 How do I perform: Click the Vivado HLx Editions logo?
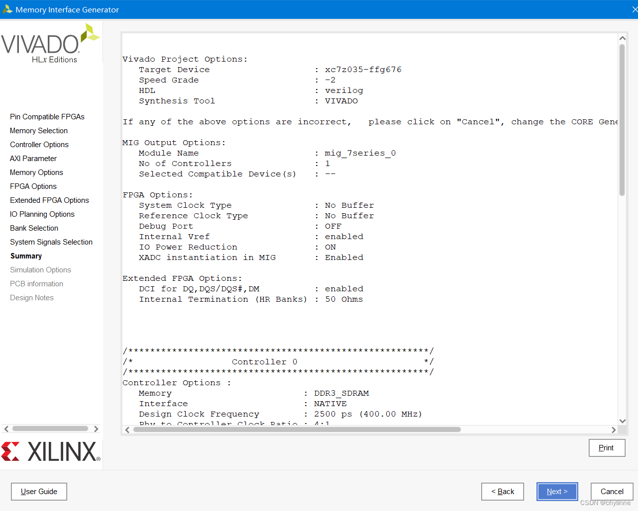click(51, 44)
